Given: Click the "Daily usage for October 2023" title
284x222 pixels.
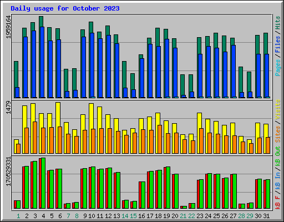Looking at the screenshot, I should click(x=65, y=8).
